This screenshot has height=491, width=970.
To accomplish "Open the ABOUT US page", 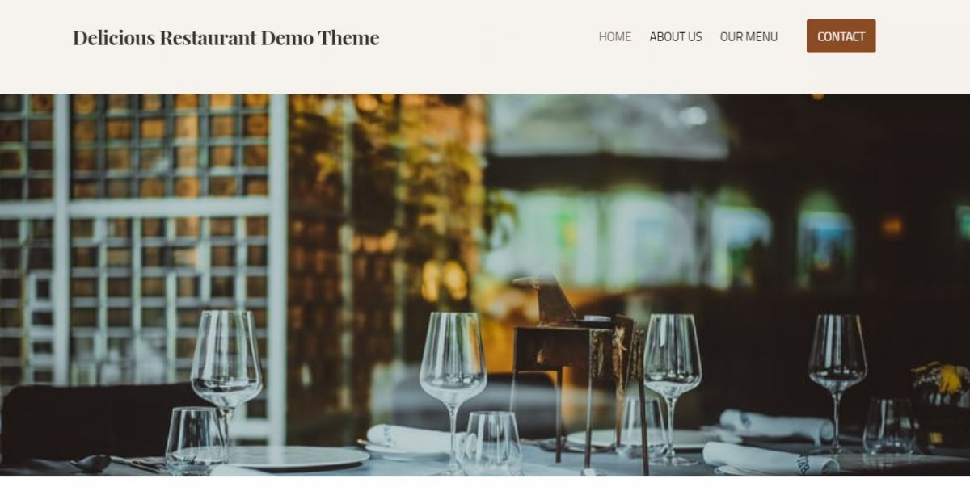I will 676,36.
